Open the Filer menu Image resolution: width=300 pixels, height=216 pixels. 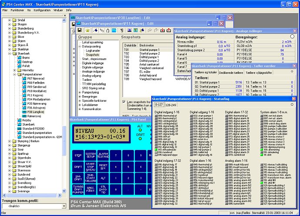pyautogui.click(x=5, y=10)
